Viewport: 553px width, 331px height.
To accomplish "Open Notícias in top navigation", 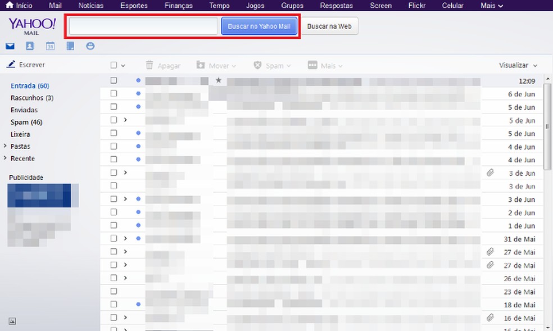I will coord(91,5).
